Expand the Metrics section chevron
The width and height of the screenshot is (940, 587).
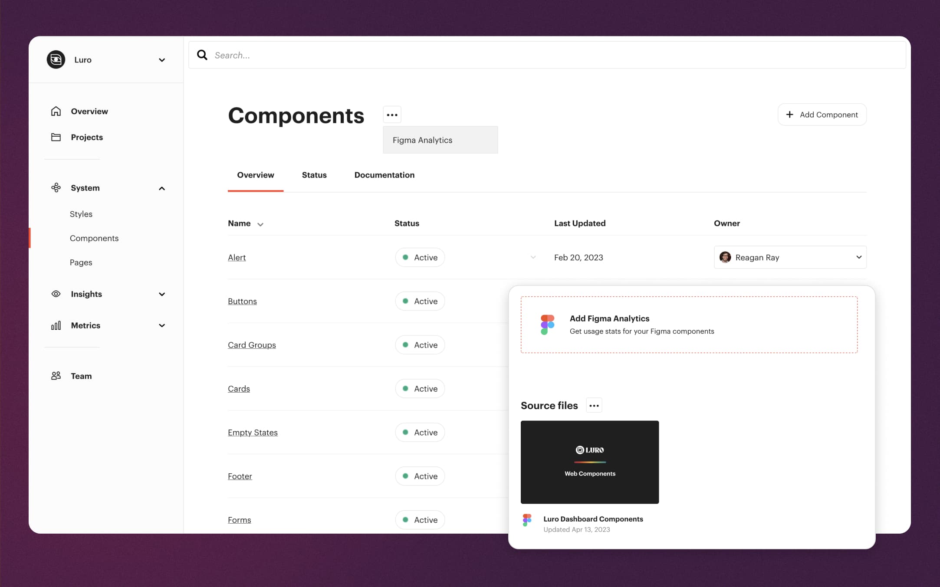(162, 325)
